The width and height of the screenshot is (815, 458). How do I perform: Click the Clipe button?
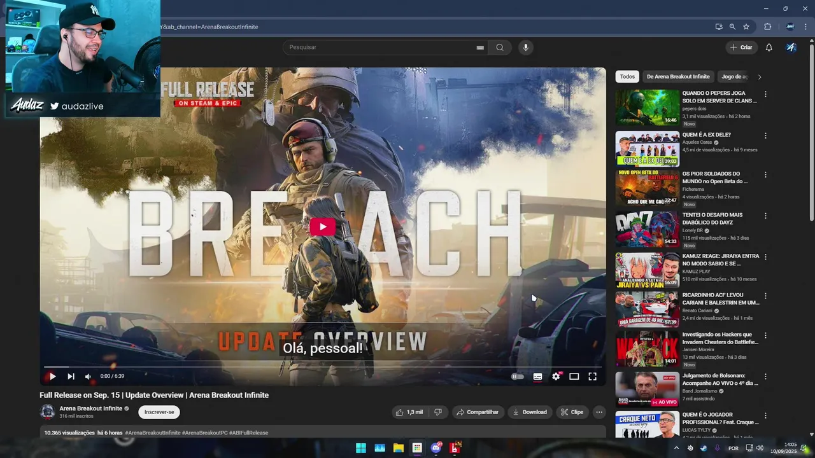[572, 412]
